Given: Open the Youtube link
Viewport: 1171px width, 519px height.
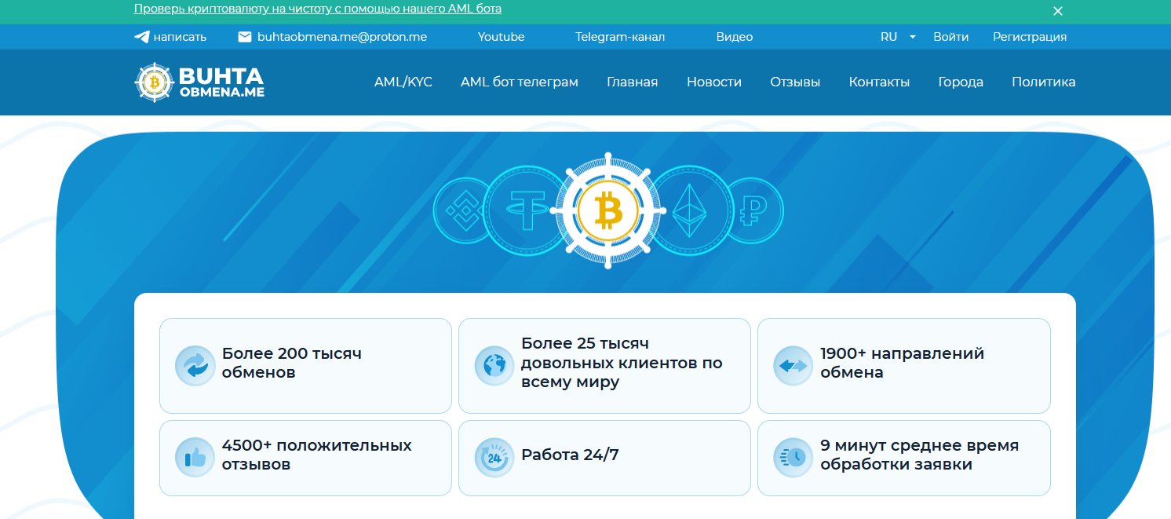Looking at the screenshot, I should point(502,37).
